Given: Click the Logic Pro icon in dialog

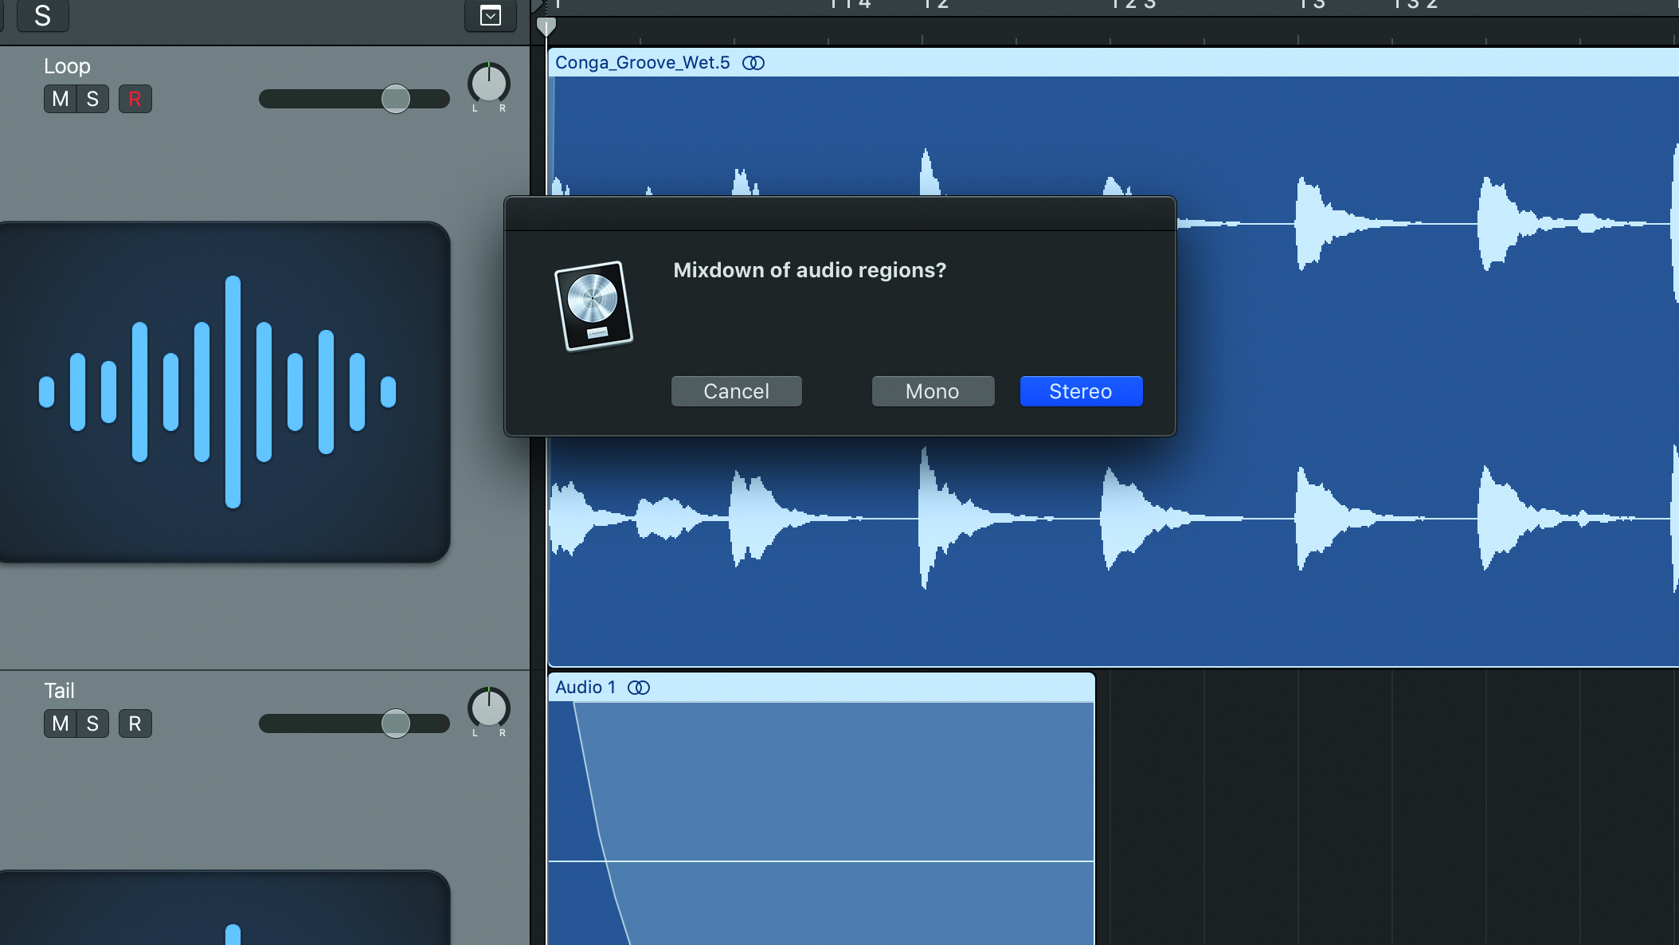Looking at the screenshot, I should pyautogui.click(x=593, y=305).
